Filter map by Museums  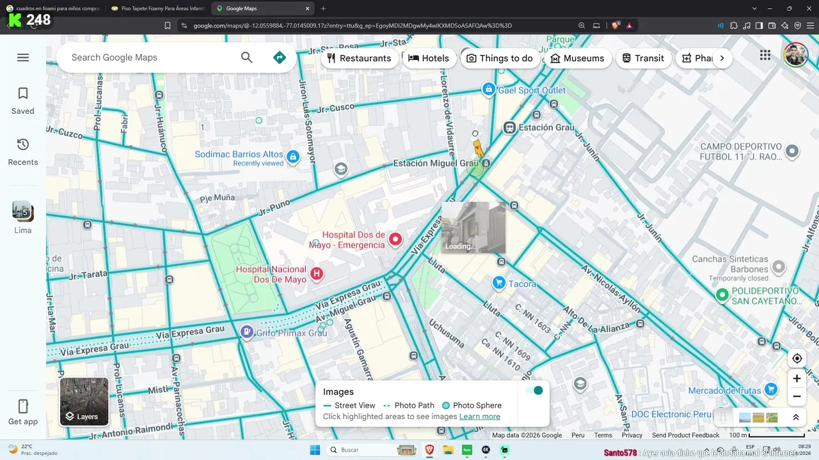(x=577, y=58)
